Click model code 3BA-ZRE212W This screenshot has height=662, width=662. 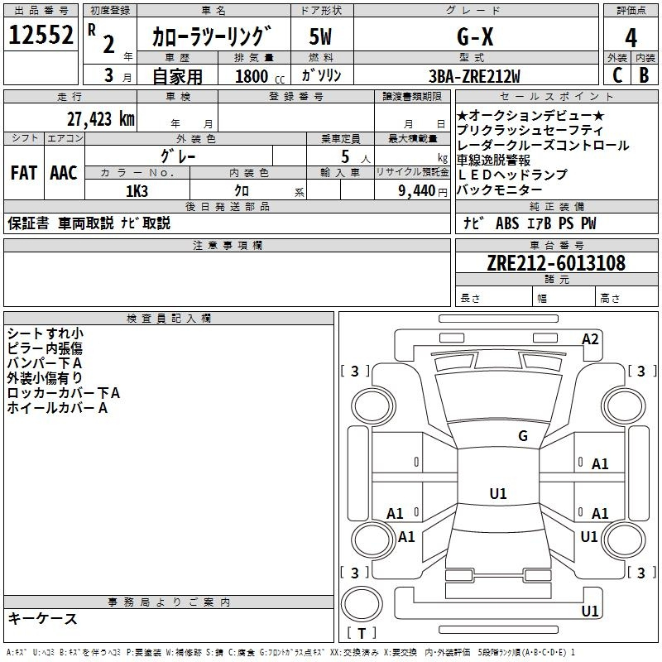tap(474, 76)
